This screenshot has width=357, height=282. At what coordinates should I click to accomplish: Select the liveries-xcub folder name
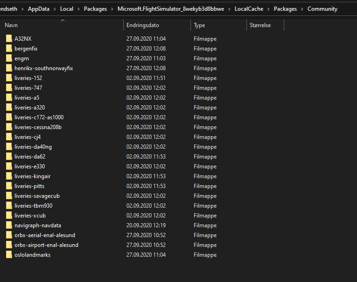tap(30, 216)
